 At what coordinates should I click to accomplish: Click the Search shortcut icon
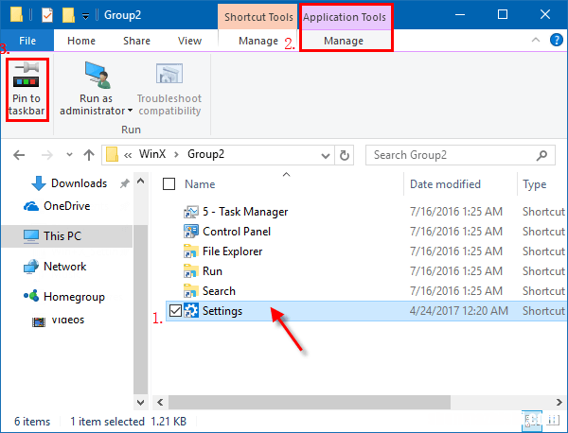[191, 291]
